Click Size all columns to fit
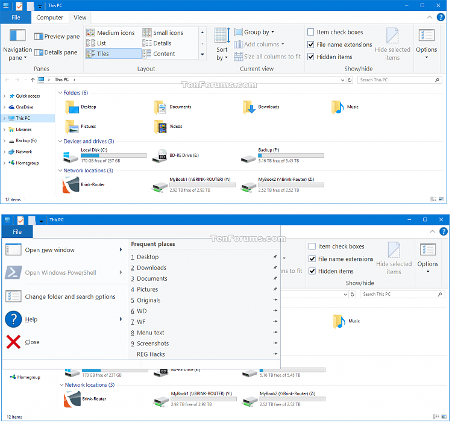The height and width of the screenshot is (423, 452). click(267, 57)
